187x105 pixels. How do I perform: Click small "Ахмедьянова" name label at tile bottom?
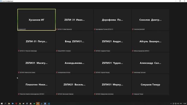(x=64, y=73)
